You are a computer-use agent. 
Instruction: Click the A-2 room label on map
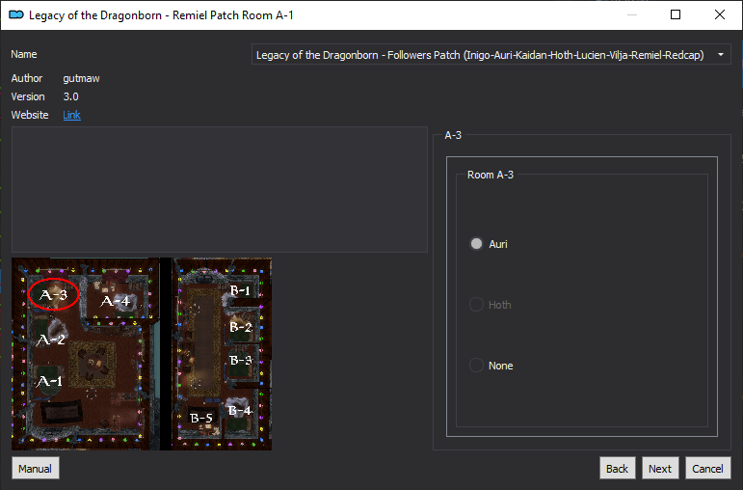tap(50, 340)
